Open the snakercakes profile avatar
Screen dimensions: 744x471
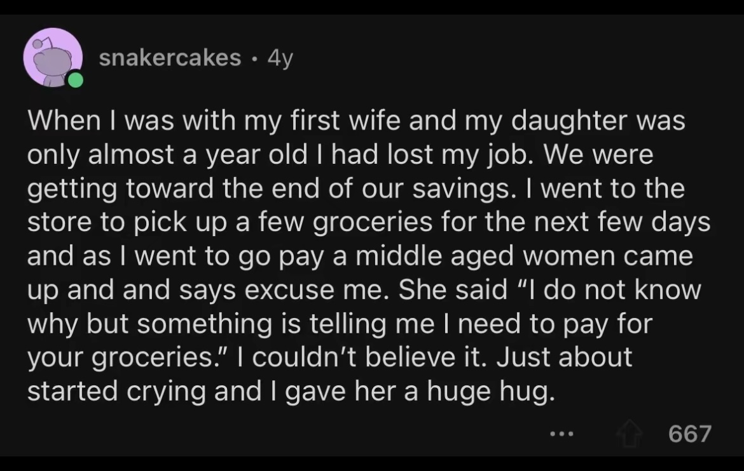click(x=53, y=58)
